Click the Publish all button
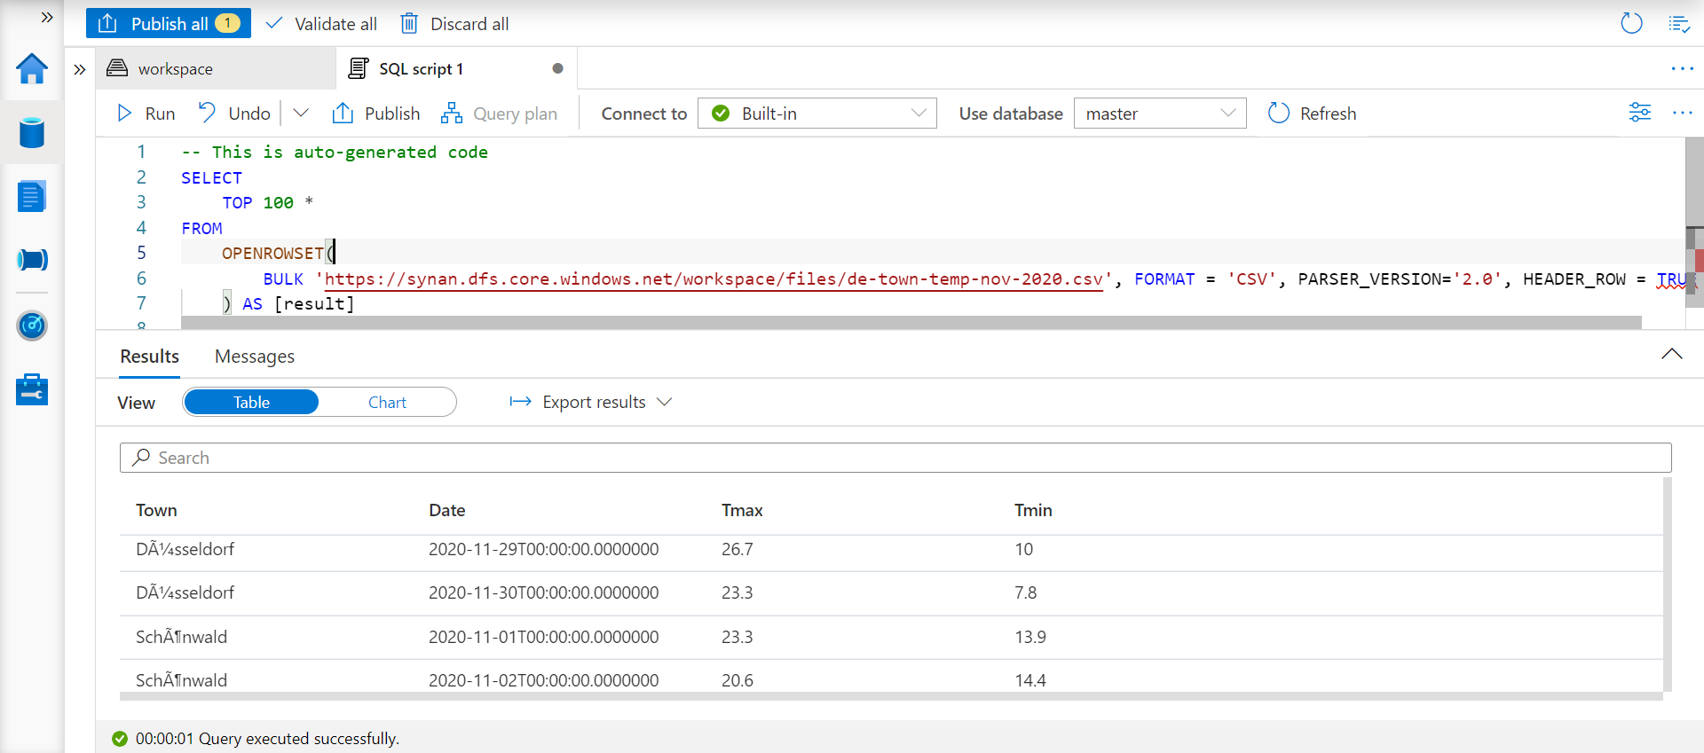Screen dimensions: 1704x753 pos(169,24)
